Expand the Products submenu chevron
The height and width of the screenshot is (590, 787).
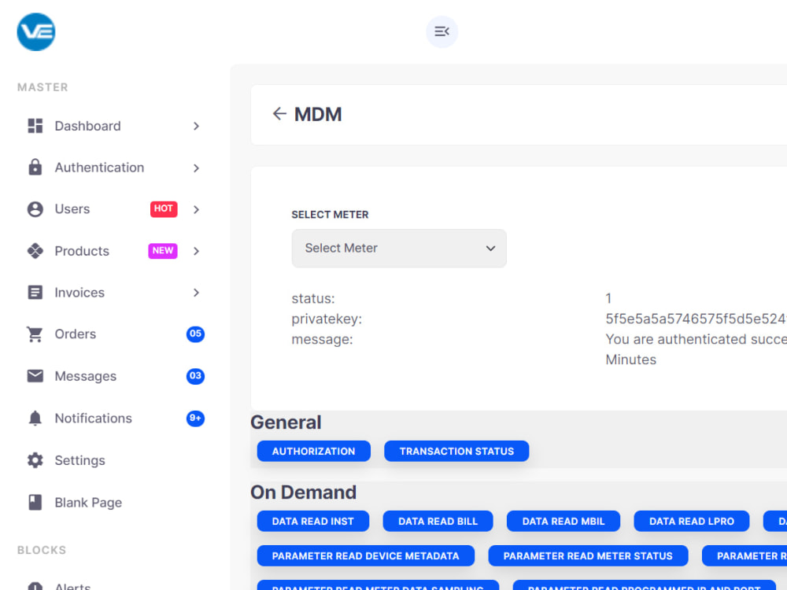tap(195, 251)
